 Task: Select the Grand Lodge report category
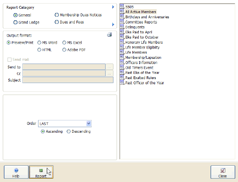15,22
